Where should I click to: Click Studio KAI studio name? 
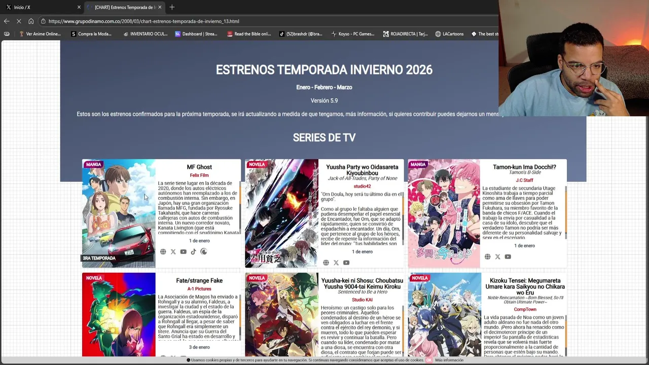click(x=362, y=300)
